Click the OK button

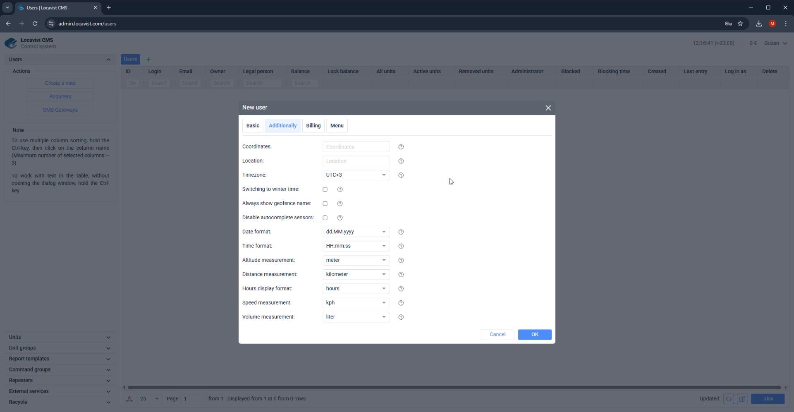pos(535,335)
